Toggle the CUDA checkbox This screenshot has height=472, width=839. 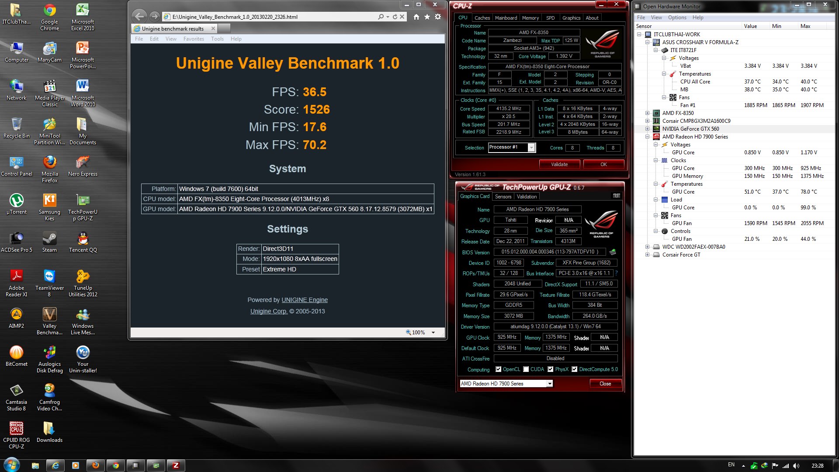click(x=526, y=369)
